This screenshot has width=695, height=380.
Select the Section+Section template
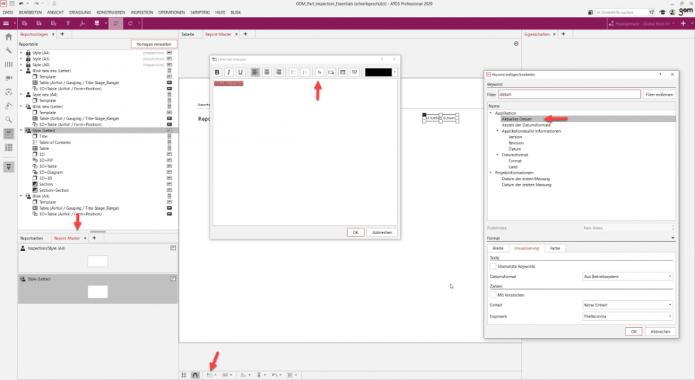pos(54,190)
